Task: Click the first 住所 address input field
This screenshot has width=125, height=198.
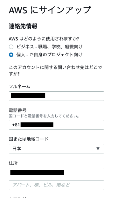Action: click(56, 173)
